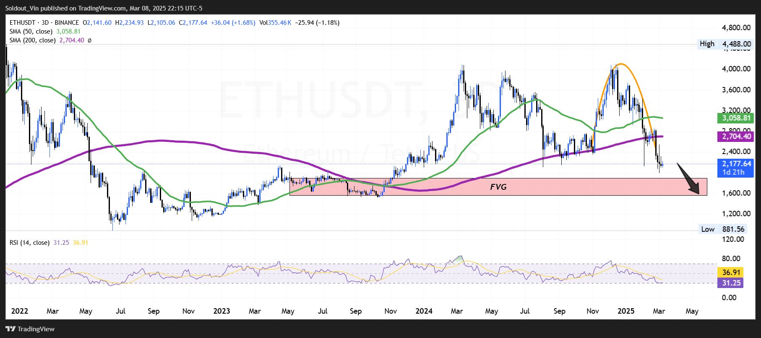
Task: Click the 4,800.00 price scale label
Action: [736, 28]
